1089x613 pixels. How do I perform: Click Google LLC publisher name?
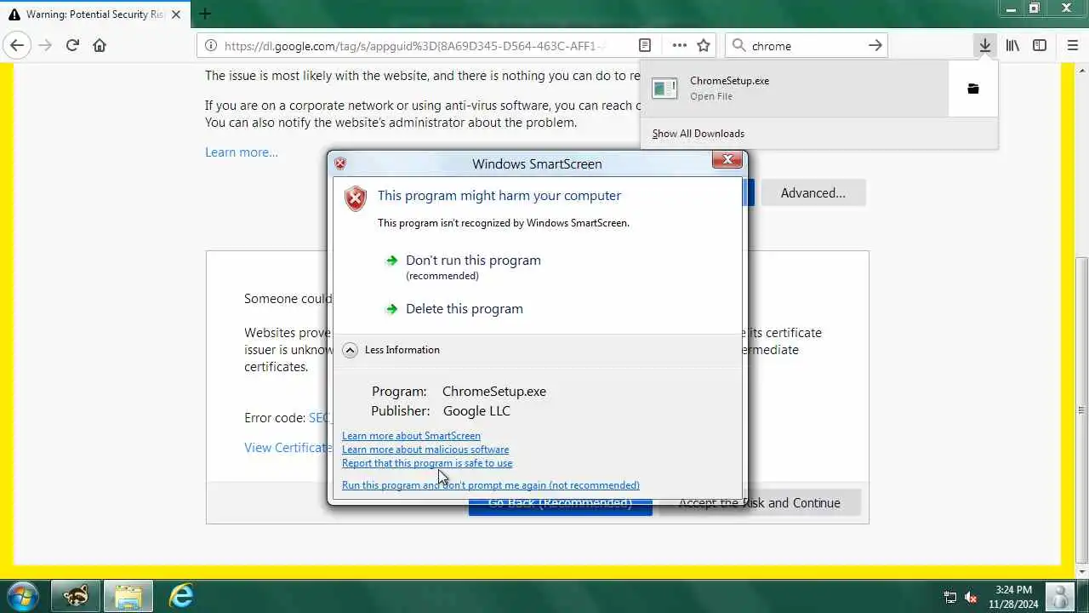click(x=476, y=411)
